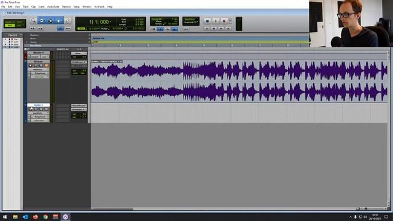Open the Event menu

[41, 7]
